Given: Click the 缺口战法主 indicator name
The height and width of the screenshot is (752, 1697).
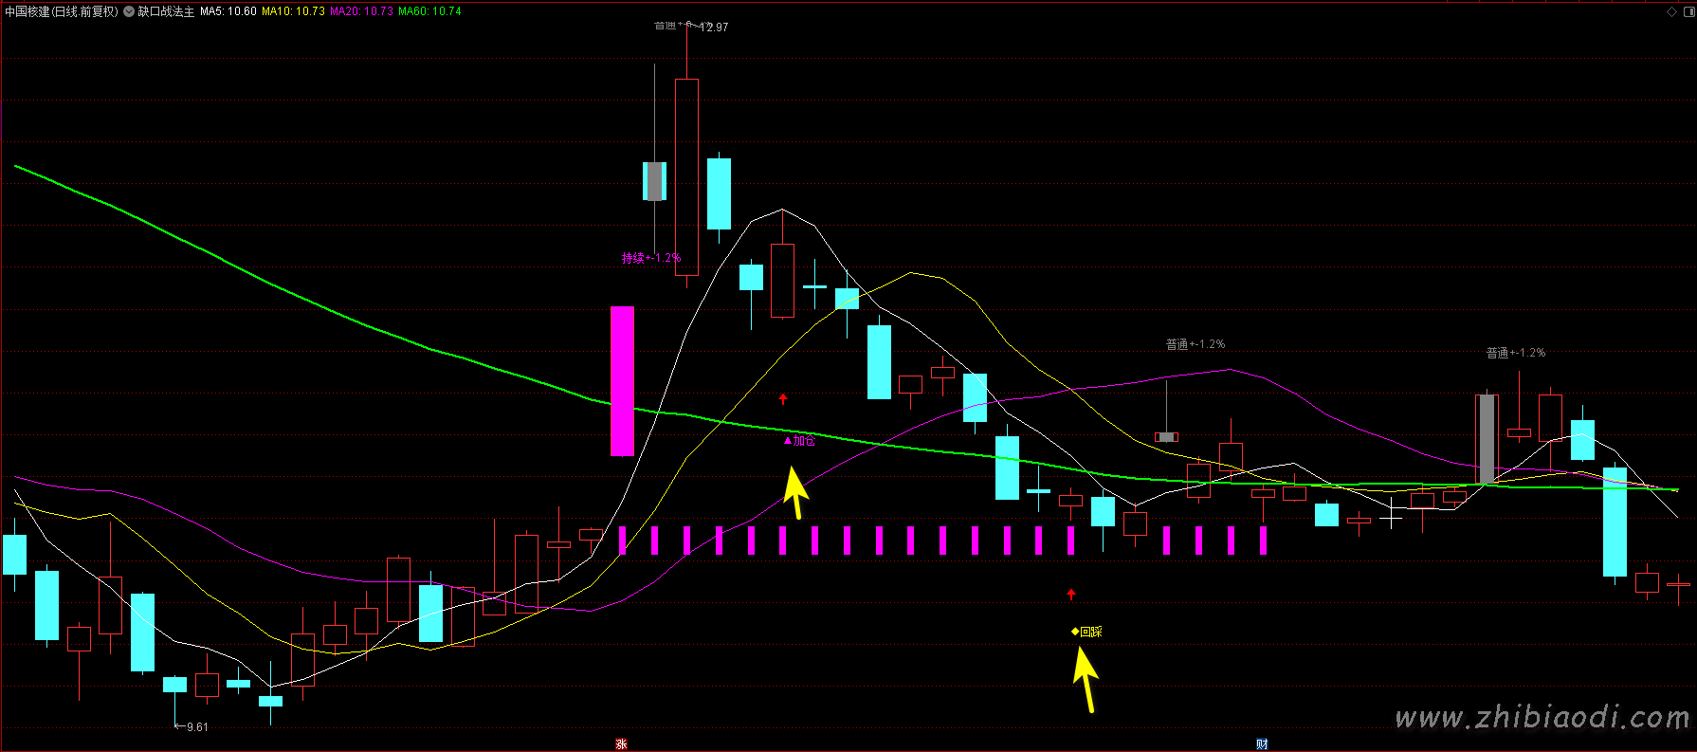Looking at the screenshot, I should point(166,11).
